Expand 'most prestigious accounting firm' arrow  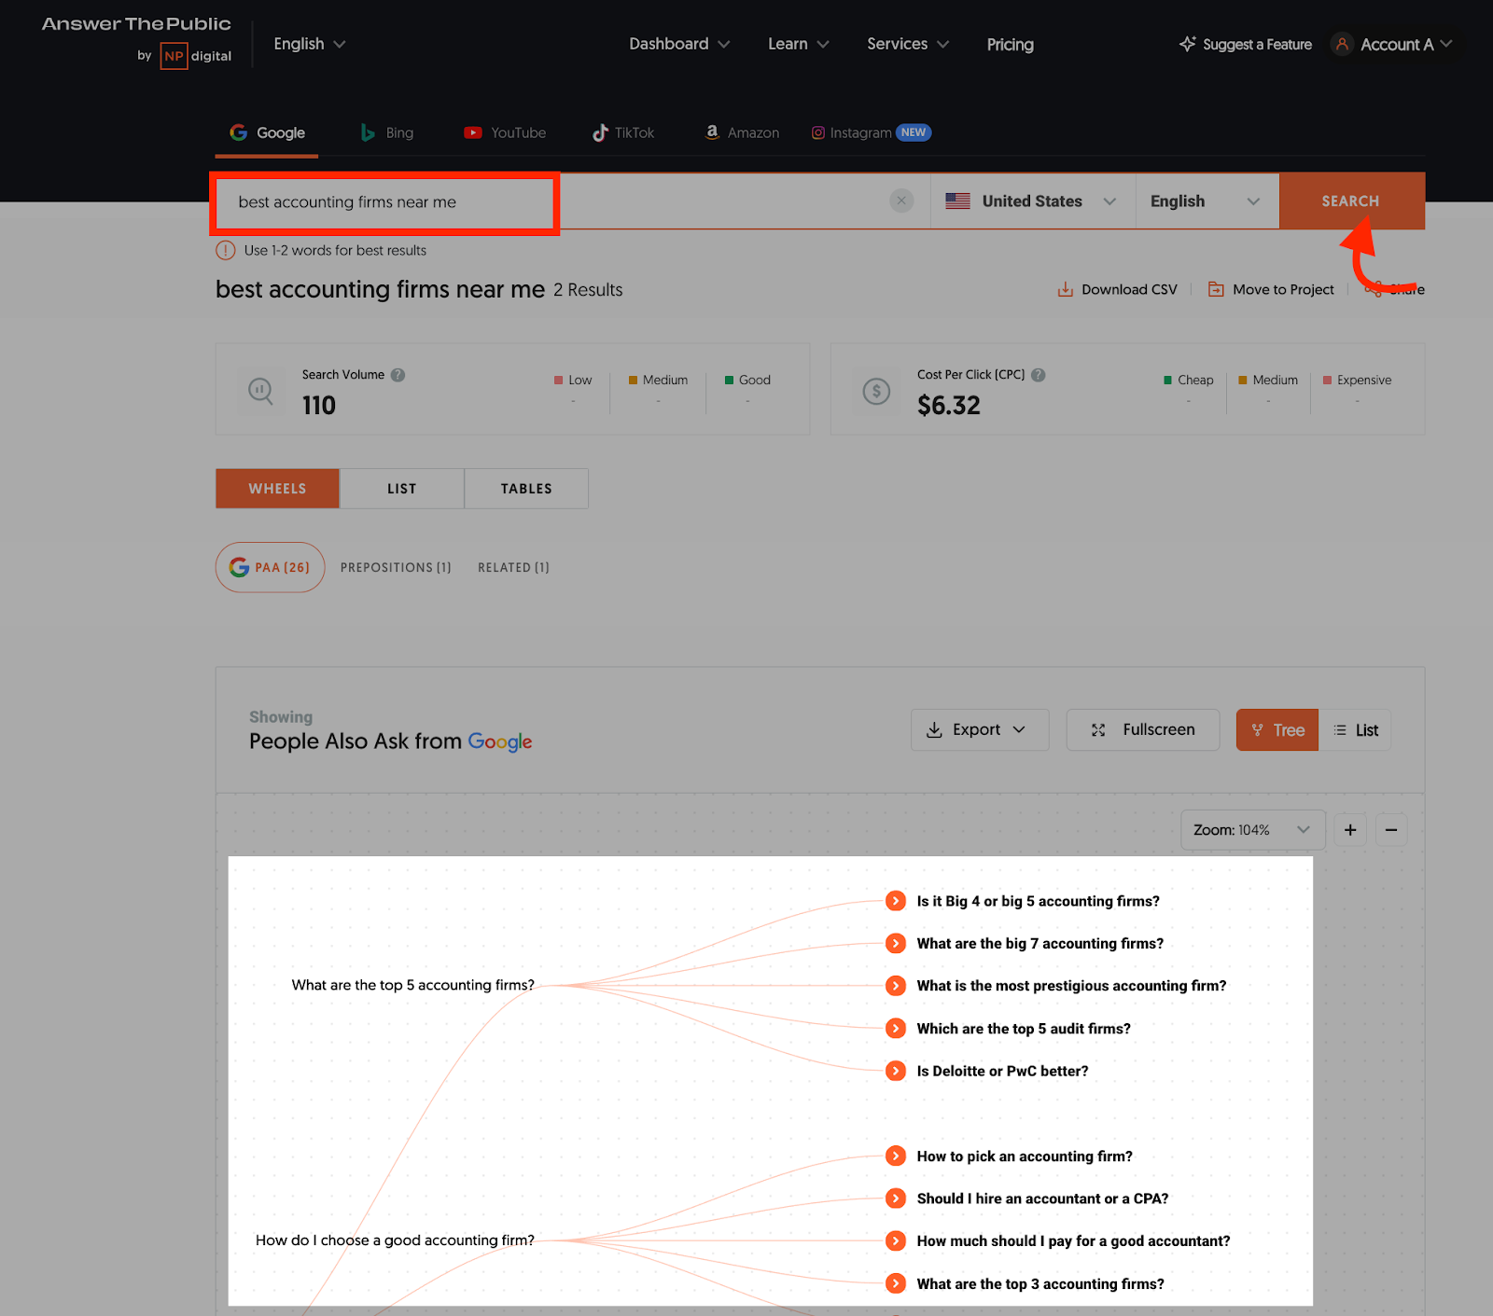pos(896,986)
